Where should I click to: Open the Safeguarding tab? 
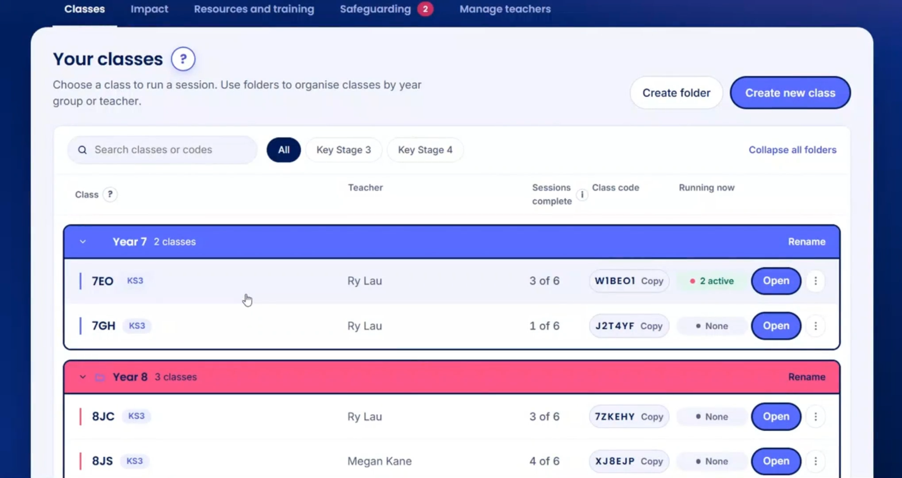point(375,9)
